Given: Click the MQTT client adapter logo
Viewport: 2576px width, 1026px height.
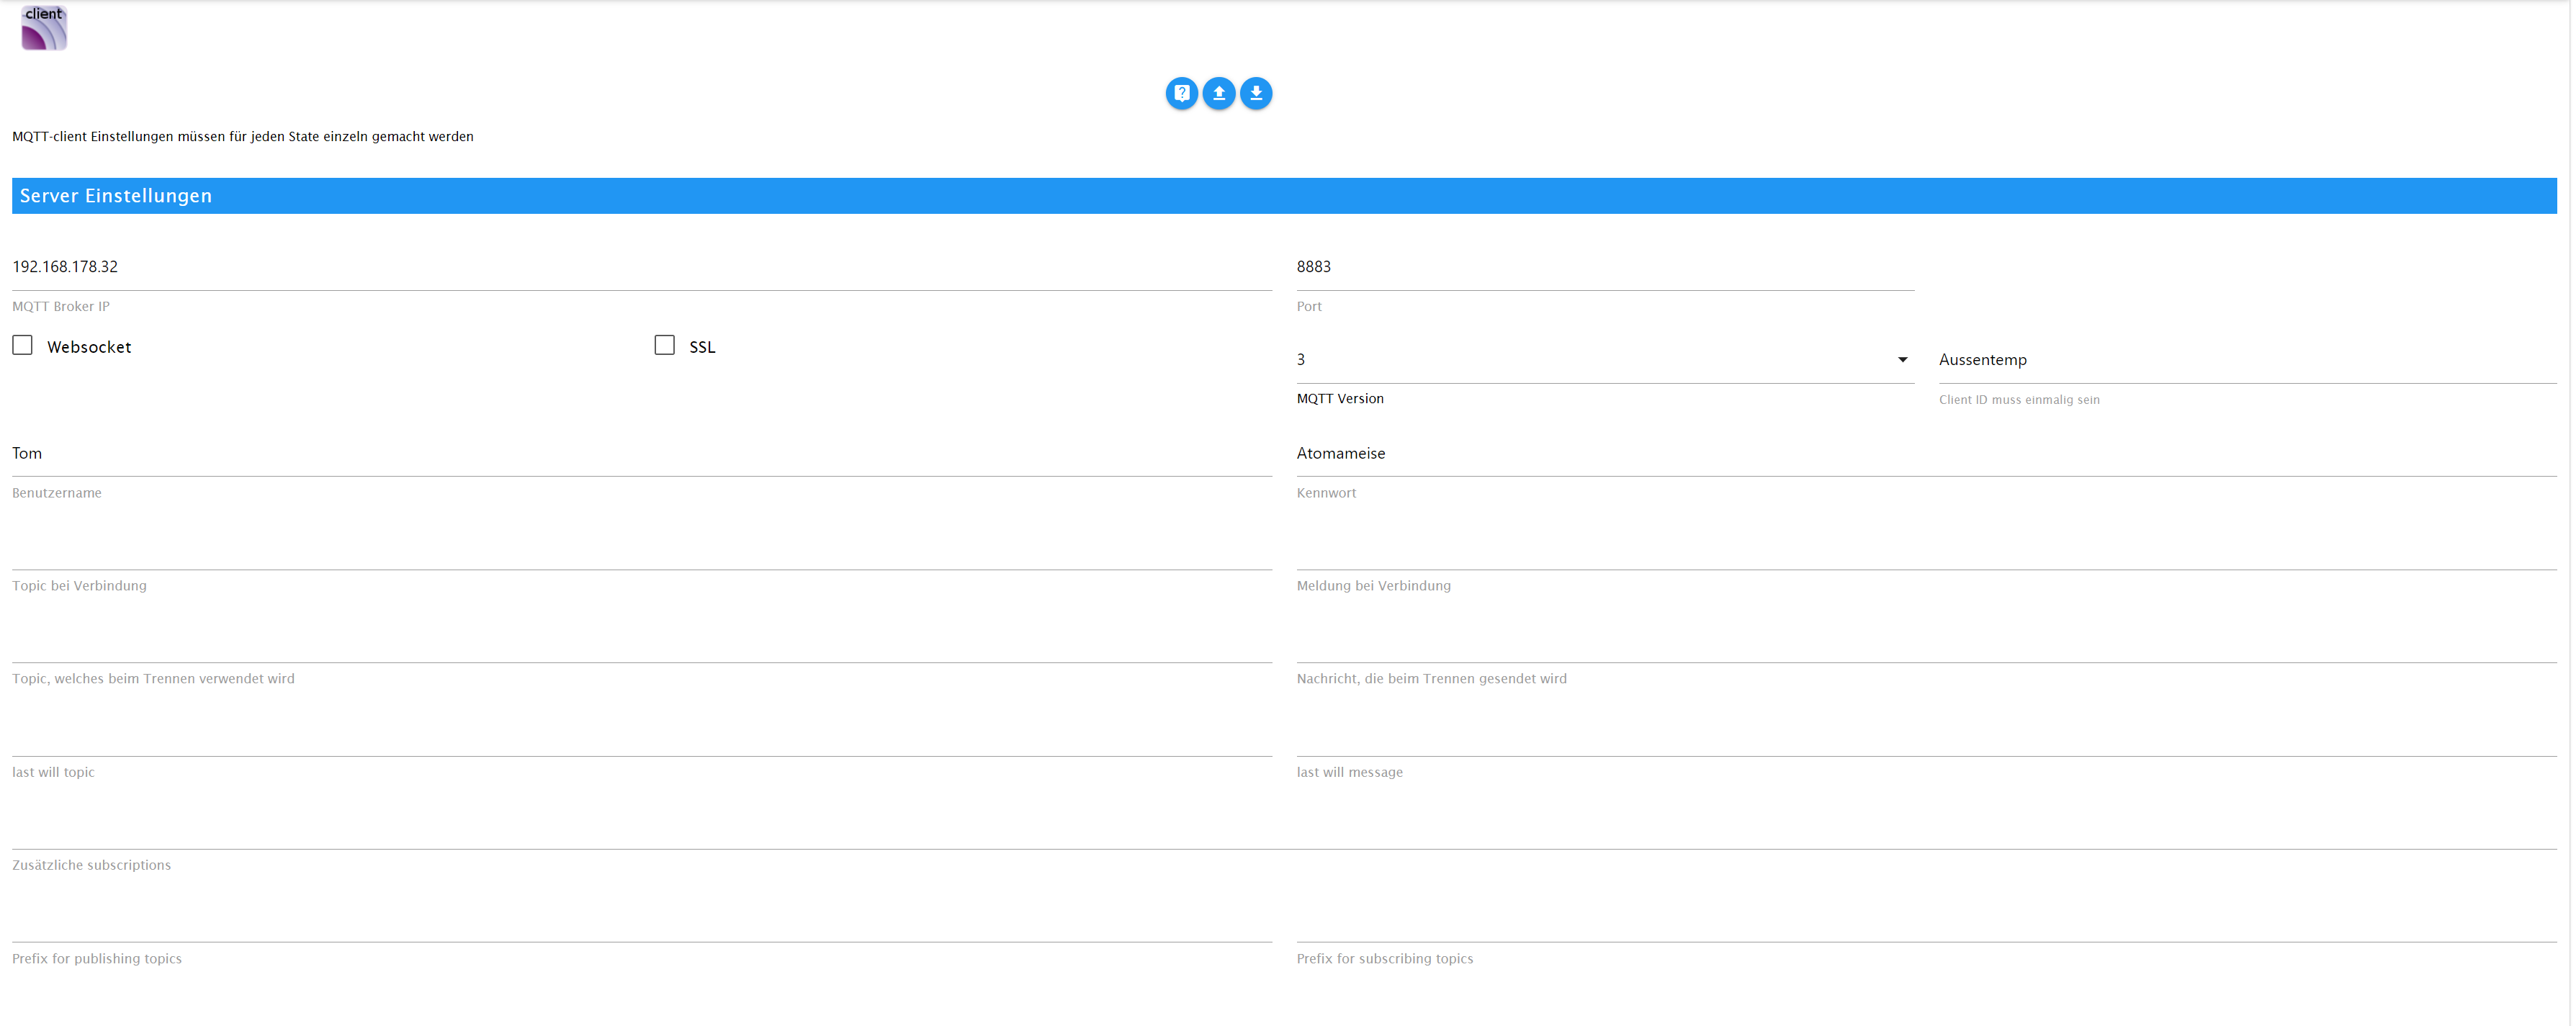Looking at the screenshot, I should [x=44, y=27].
